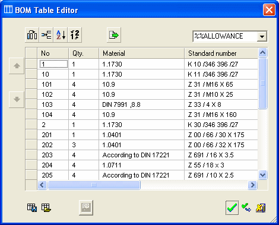Click the save table icon at bottom left
The width and height of the screenshot is (279, 225).
pyautogui.click(x=32, y=208)
